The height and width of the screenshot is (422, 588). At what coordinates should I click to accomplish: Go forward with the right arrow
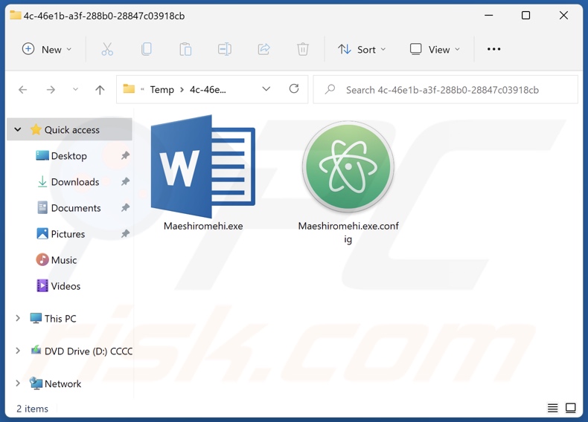pyautogui.click(x=51, y=89)
